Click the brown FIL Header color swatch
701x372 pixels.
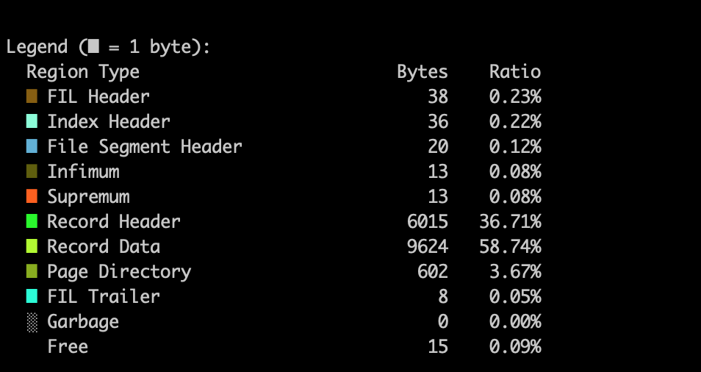(x=32, y=96)
